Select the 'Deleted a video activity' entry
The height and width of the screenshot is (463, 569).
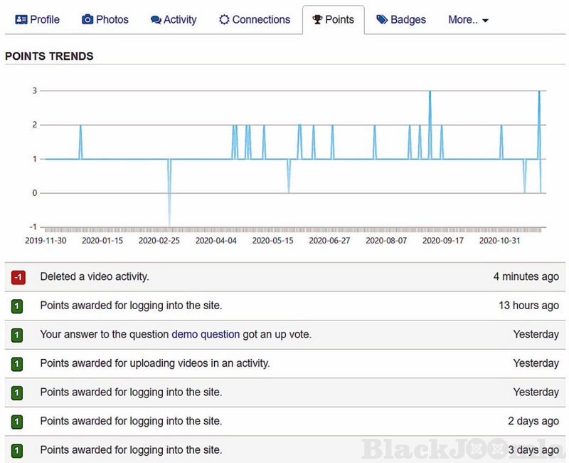pos(95,276)
